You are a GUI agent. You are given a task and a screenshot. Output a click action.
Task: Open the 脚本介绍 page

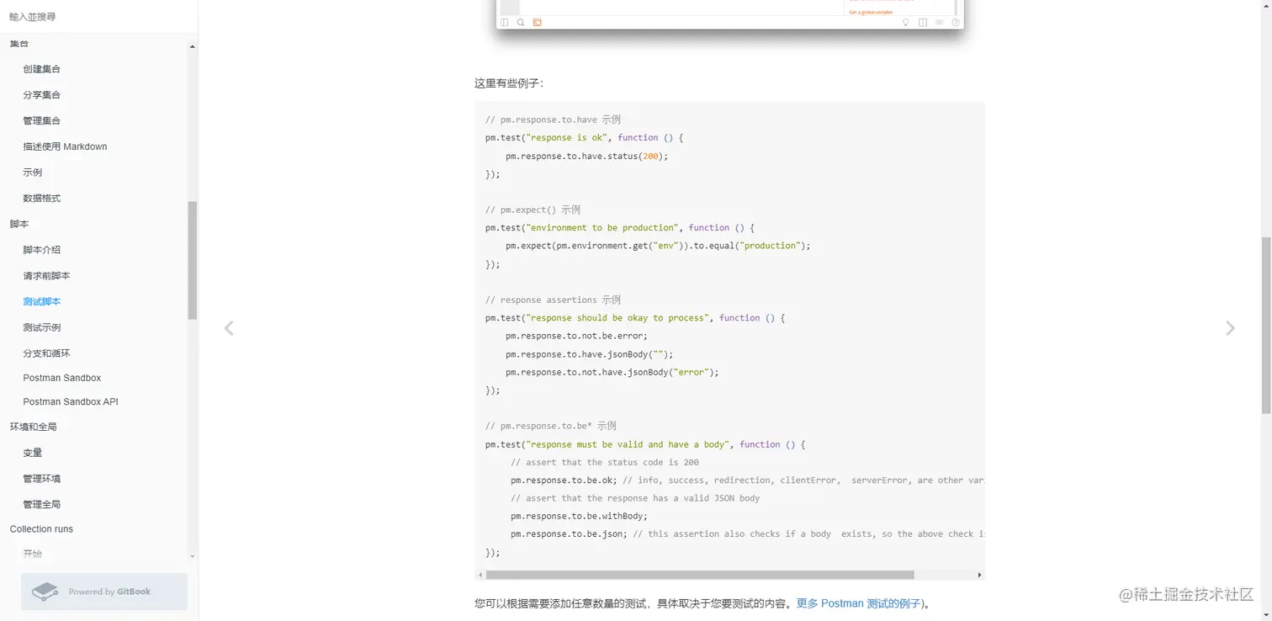(x=42, y=250)
